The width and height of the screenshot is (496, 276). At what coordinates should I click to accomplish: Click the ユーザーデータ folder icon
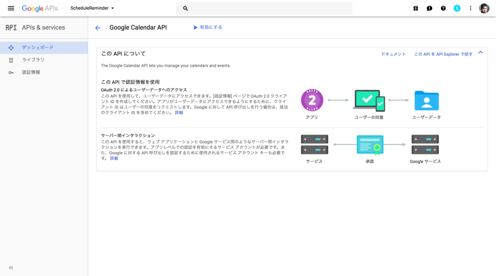coord(426,101)
